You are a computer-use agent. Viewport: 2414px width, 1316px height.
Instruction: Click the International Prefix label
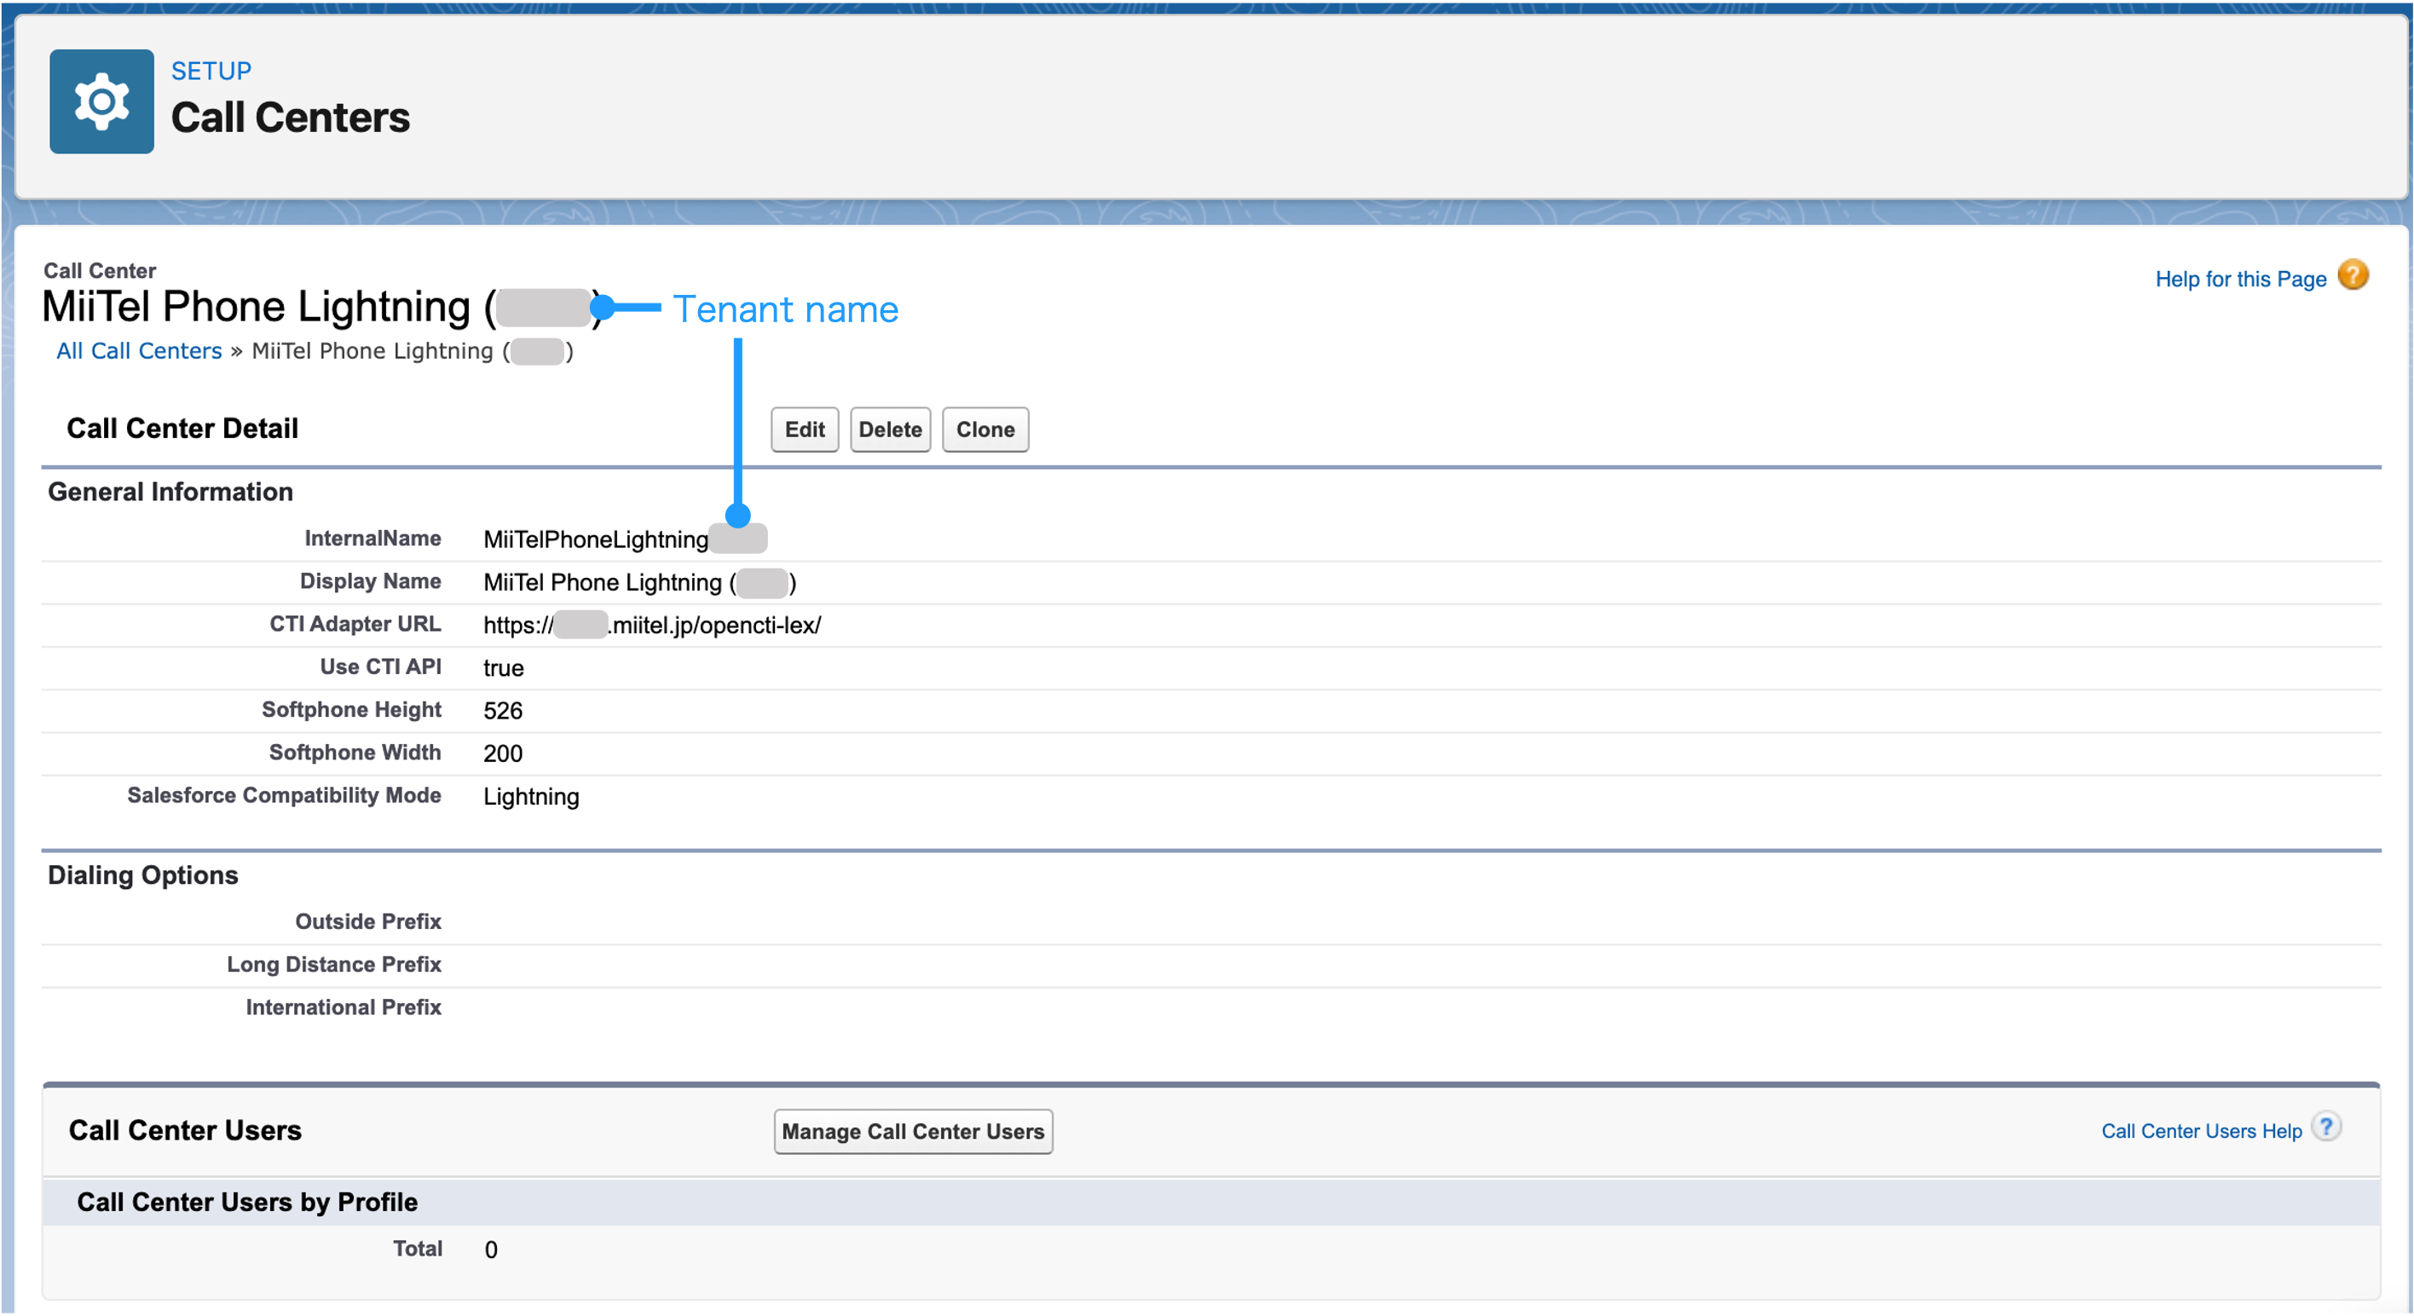[x=343, y=1007]
